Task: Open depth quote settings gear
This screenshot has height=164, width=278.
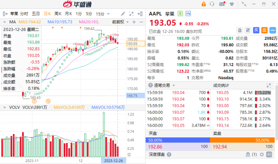Action: tap(262, 155)
